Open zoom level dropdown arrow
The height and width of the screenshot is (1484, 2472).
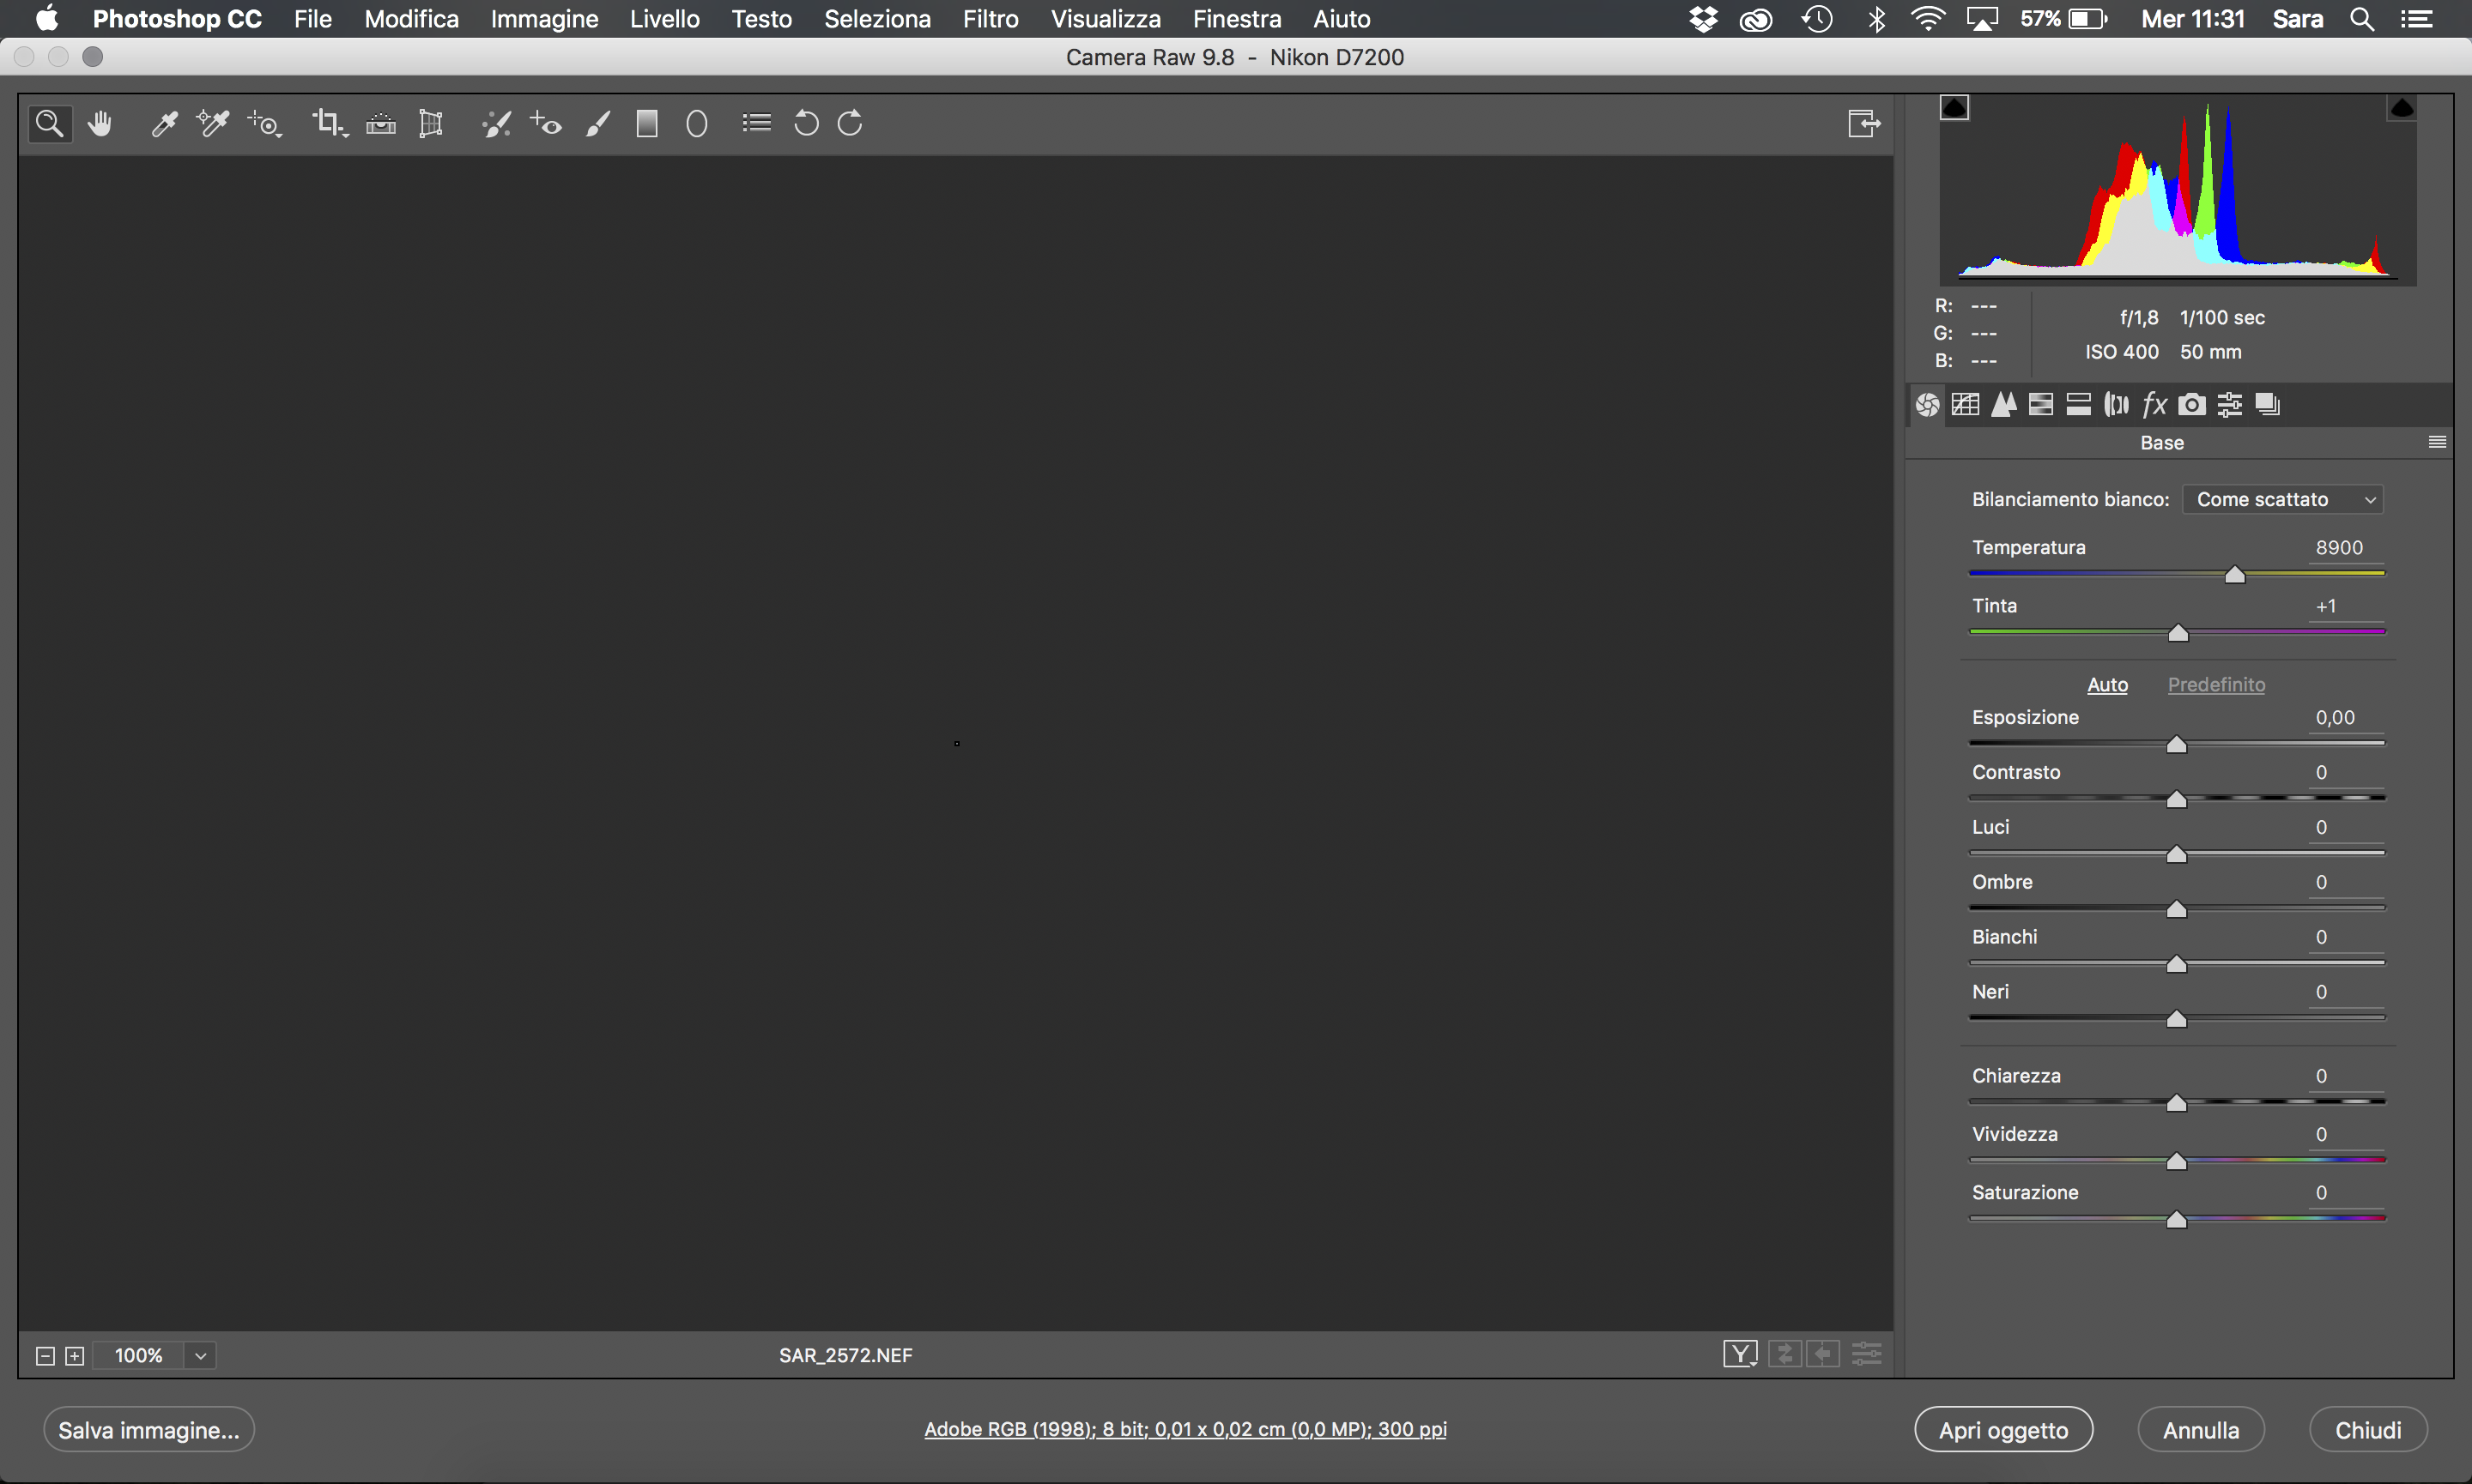(200, 1356)
